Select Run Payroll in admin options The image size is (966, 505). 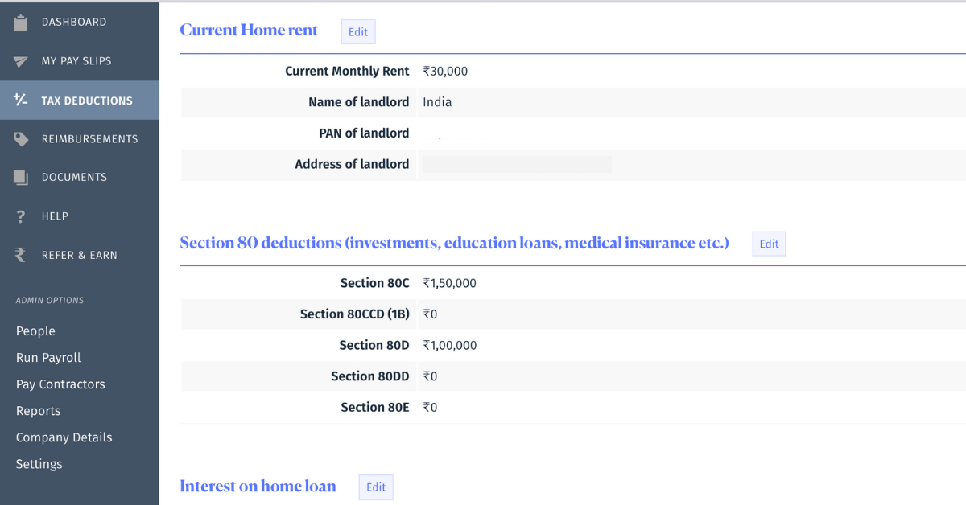coord(48,358)
